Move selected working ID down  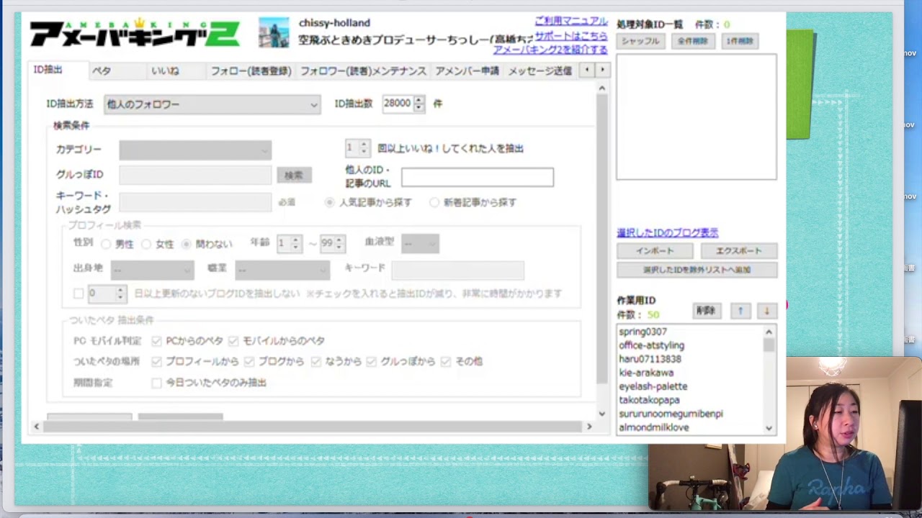pos(766,311)
